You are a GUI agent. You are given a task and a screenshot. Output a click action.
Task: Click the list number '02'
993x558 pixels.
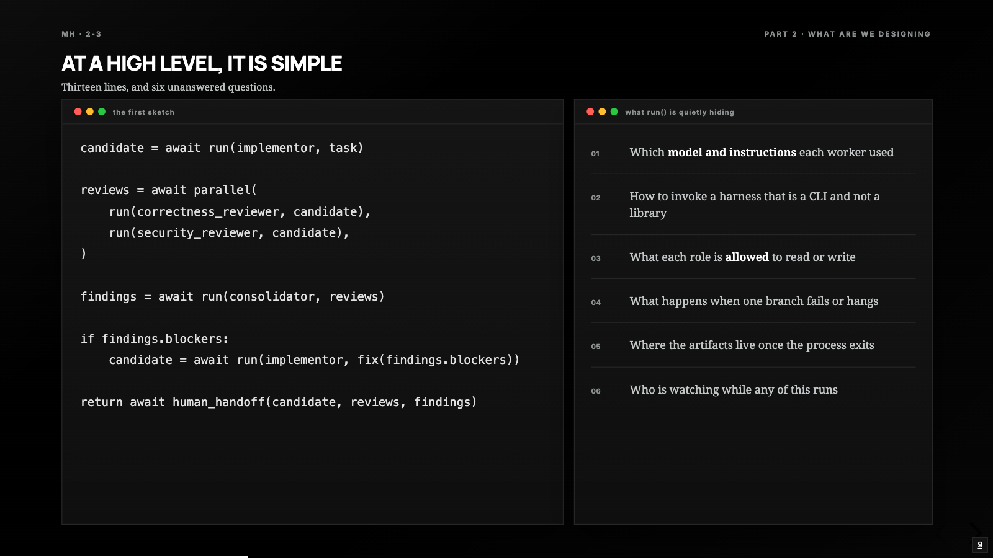pos(596,198)
